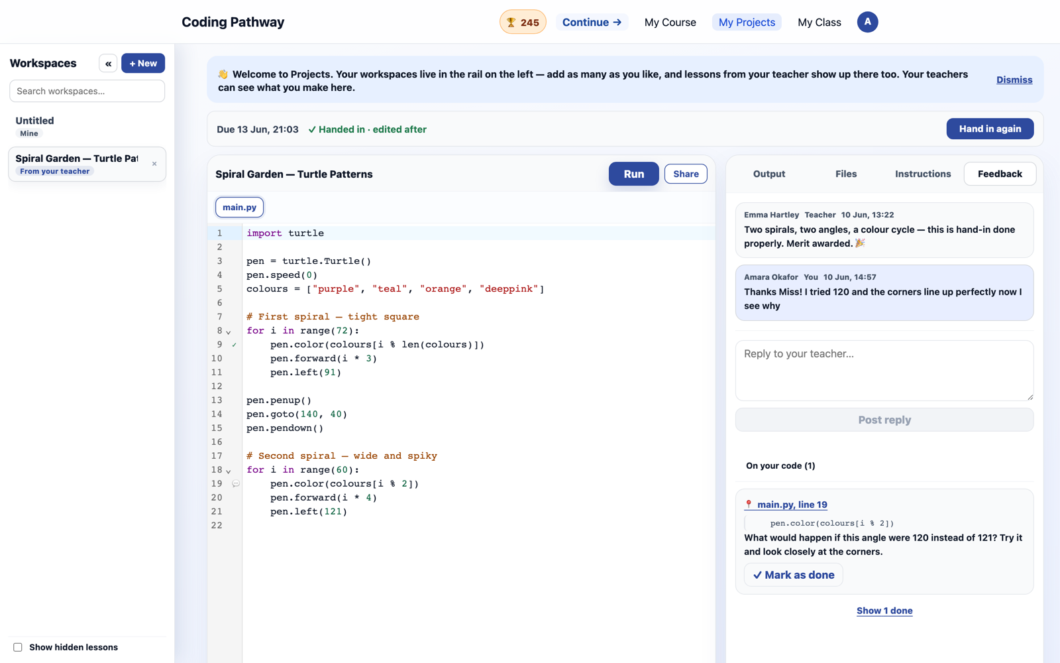The image size is (1060, 663).
Task: Click the Mine tag under Untitled
Action: pyautogui.click(x=29, y=133)
